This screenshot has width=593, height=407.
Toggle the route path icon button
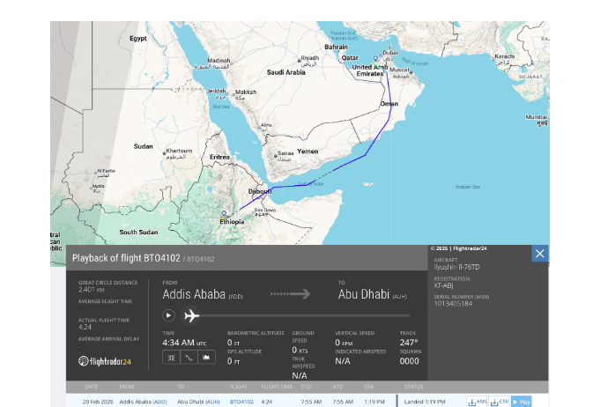(x=189, y=357)
